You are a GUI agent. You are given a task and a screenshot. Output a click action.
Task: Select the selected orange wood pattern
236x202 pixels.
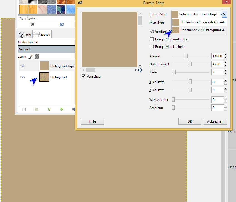[23, 9]
